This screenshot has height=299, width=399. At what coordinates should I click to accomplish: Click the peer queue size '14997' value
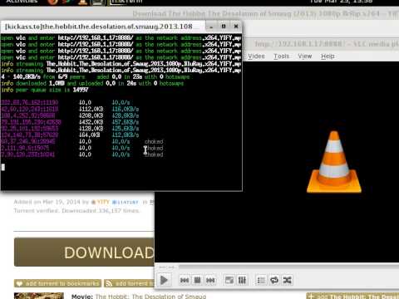(81, 90)
